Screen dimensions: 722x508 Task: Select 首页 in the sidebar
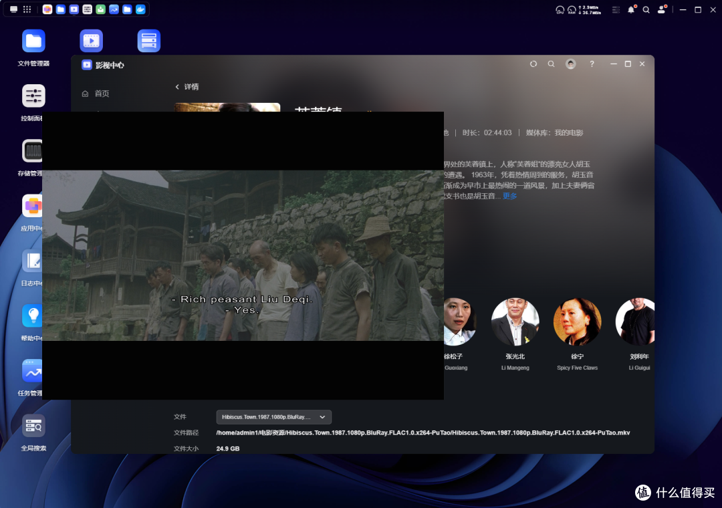[102, 94]
